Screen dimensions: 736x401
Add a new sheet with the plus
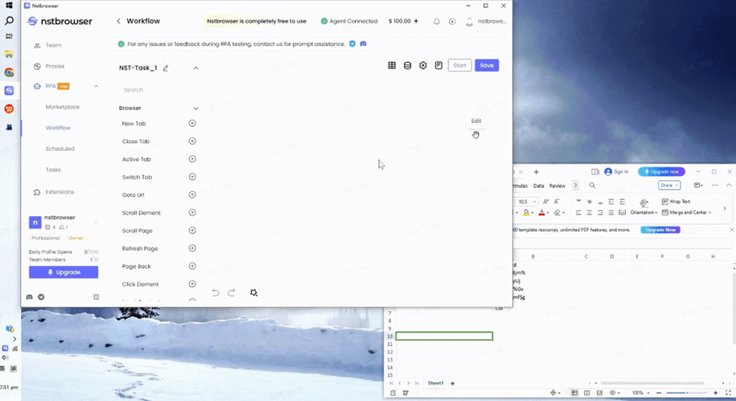pyautogui.click(x=453, y=383)
